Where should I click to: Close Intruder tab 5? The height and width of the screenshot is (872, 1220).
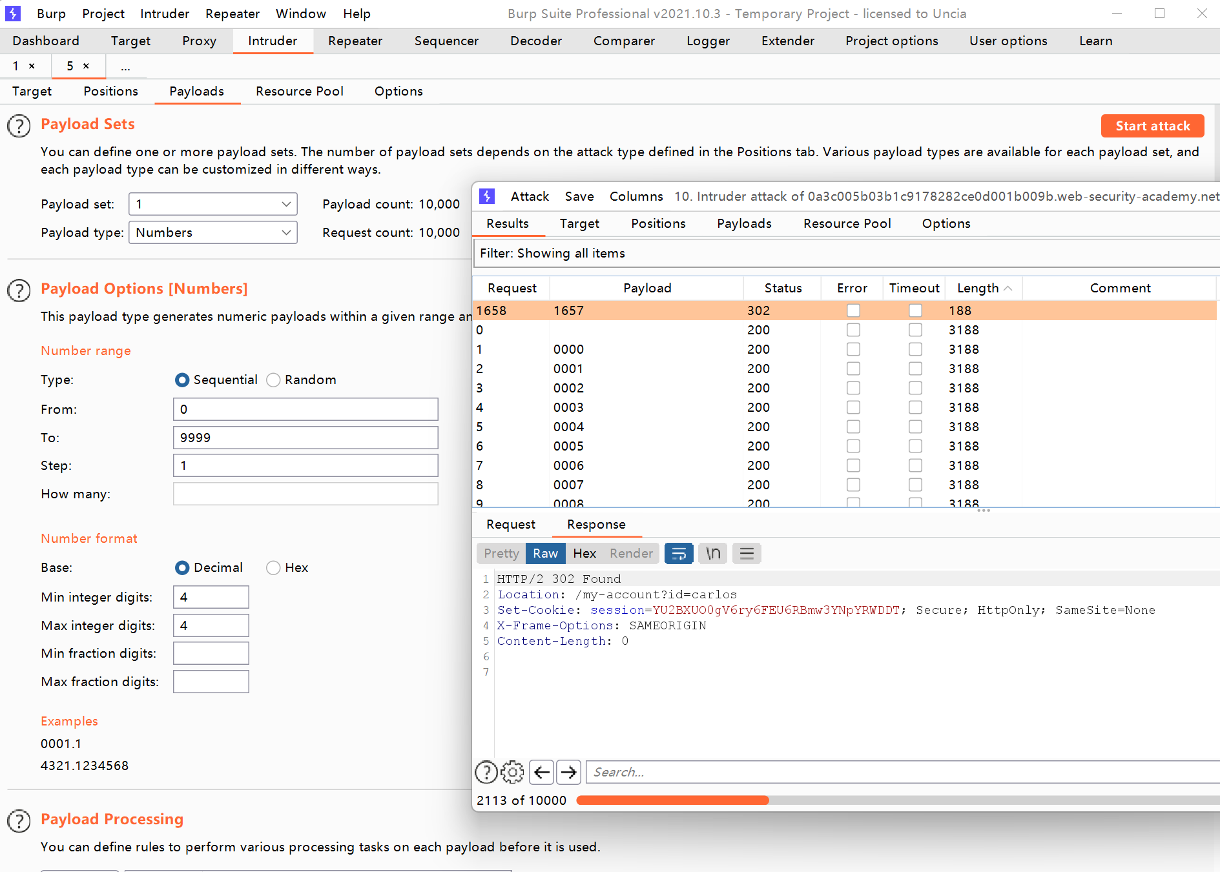click(86, 66)
